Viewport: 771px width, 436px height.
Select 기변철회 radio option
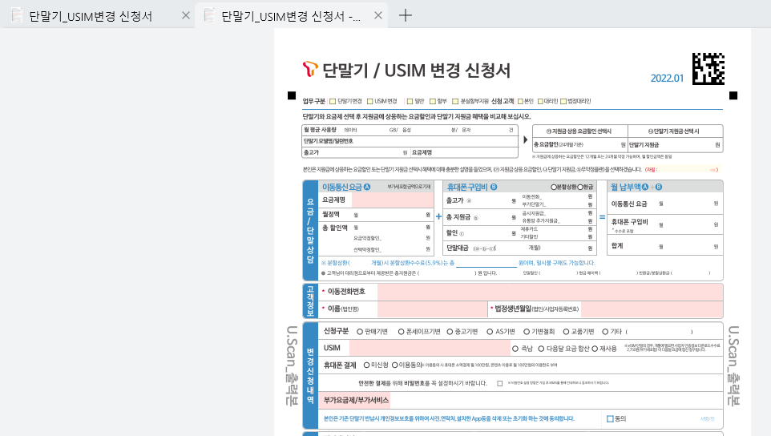527,332
